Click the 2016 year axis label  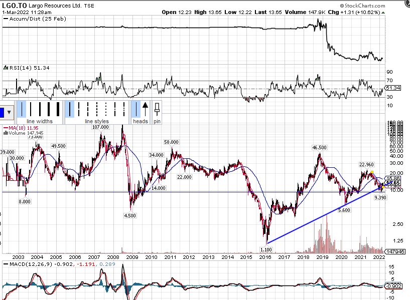point(265,257)
